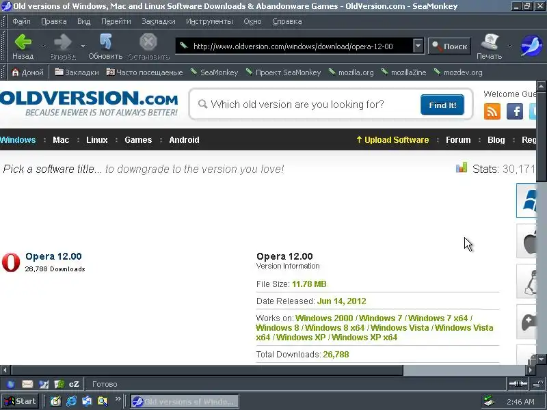Click the Домой home bookmark
This screenshot has height=410, width=547.
click(x=27, y=72)
